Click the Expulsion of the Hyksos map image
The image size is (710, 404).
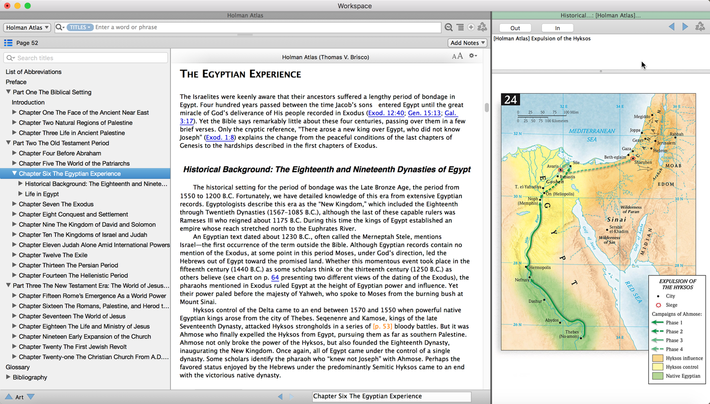pyautogui.click(x=598, y=222)
